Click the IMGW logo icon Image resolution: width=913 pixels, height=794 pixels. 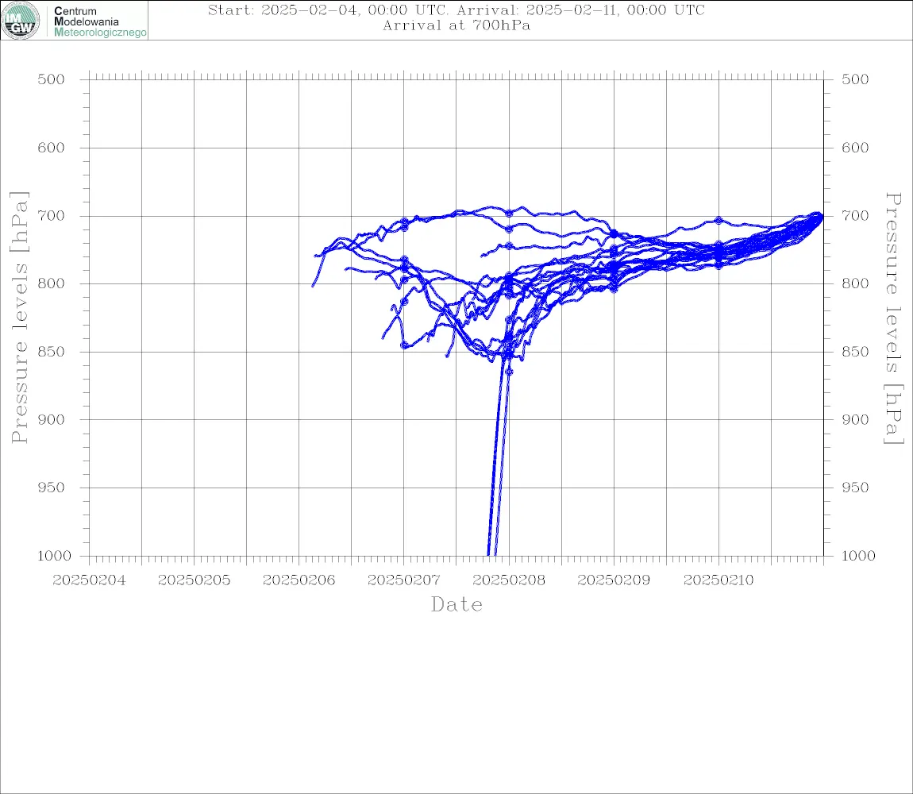pyautogui.click(x=21, y=21)
